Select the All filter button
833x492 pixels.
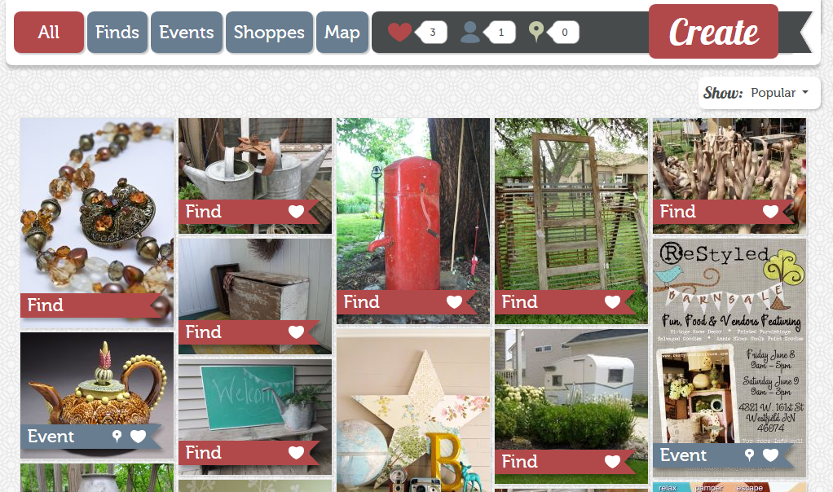click(49, 33)
